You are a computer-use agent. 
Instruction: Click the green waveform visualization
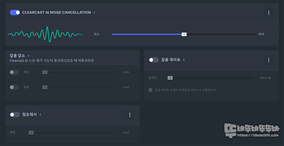45,34
